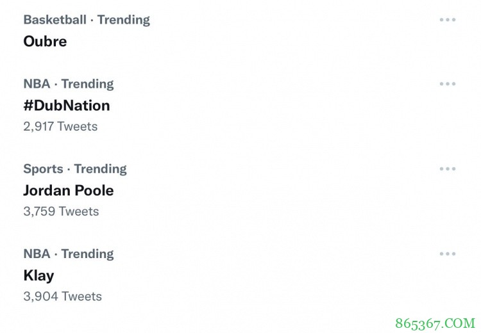Click the 2,917 Tweets count
This screenshot has width=481, height=333.
point(60,126)
